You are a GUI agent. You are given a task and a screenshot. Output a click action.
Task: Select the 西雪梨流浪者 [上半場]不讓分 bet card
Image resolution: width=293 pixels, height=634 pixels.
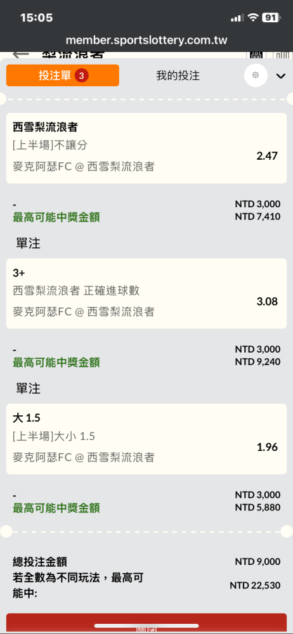pyautogui.click(x=146, y=148)
